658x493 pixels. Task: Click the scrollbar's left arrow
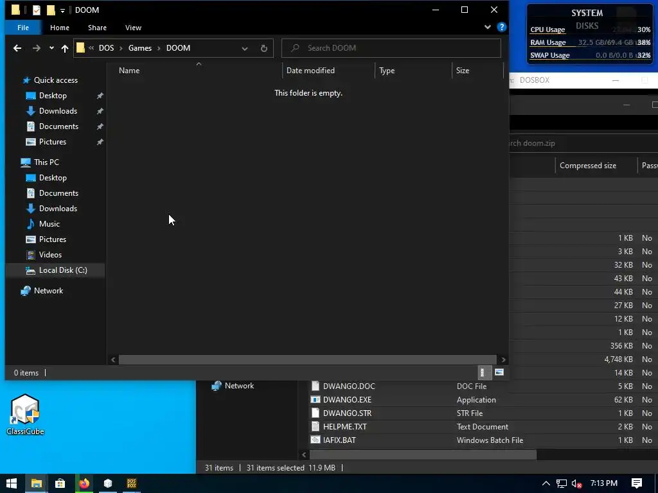pyautogui.click(x=113, y=359)
